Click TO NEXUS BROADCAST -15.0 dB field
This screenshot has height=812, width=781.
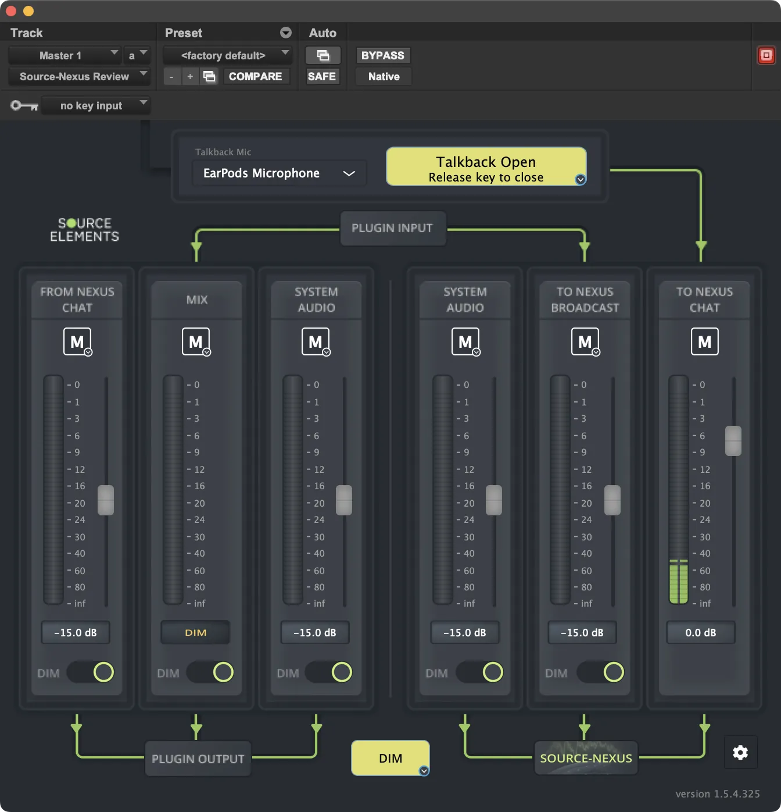click(582, 632)
